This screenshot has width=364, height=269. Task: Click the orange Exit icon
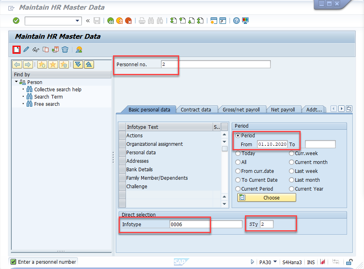coord(119,21)
